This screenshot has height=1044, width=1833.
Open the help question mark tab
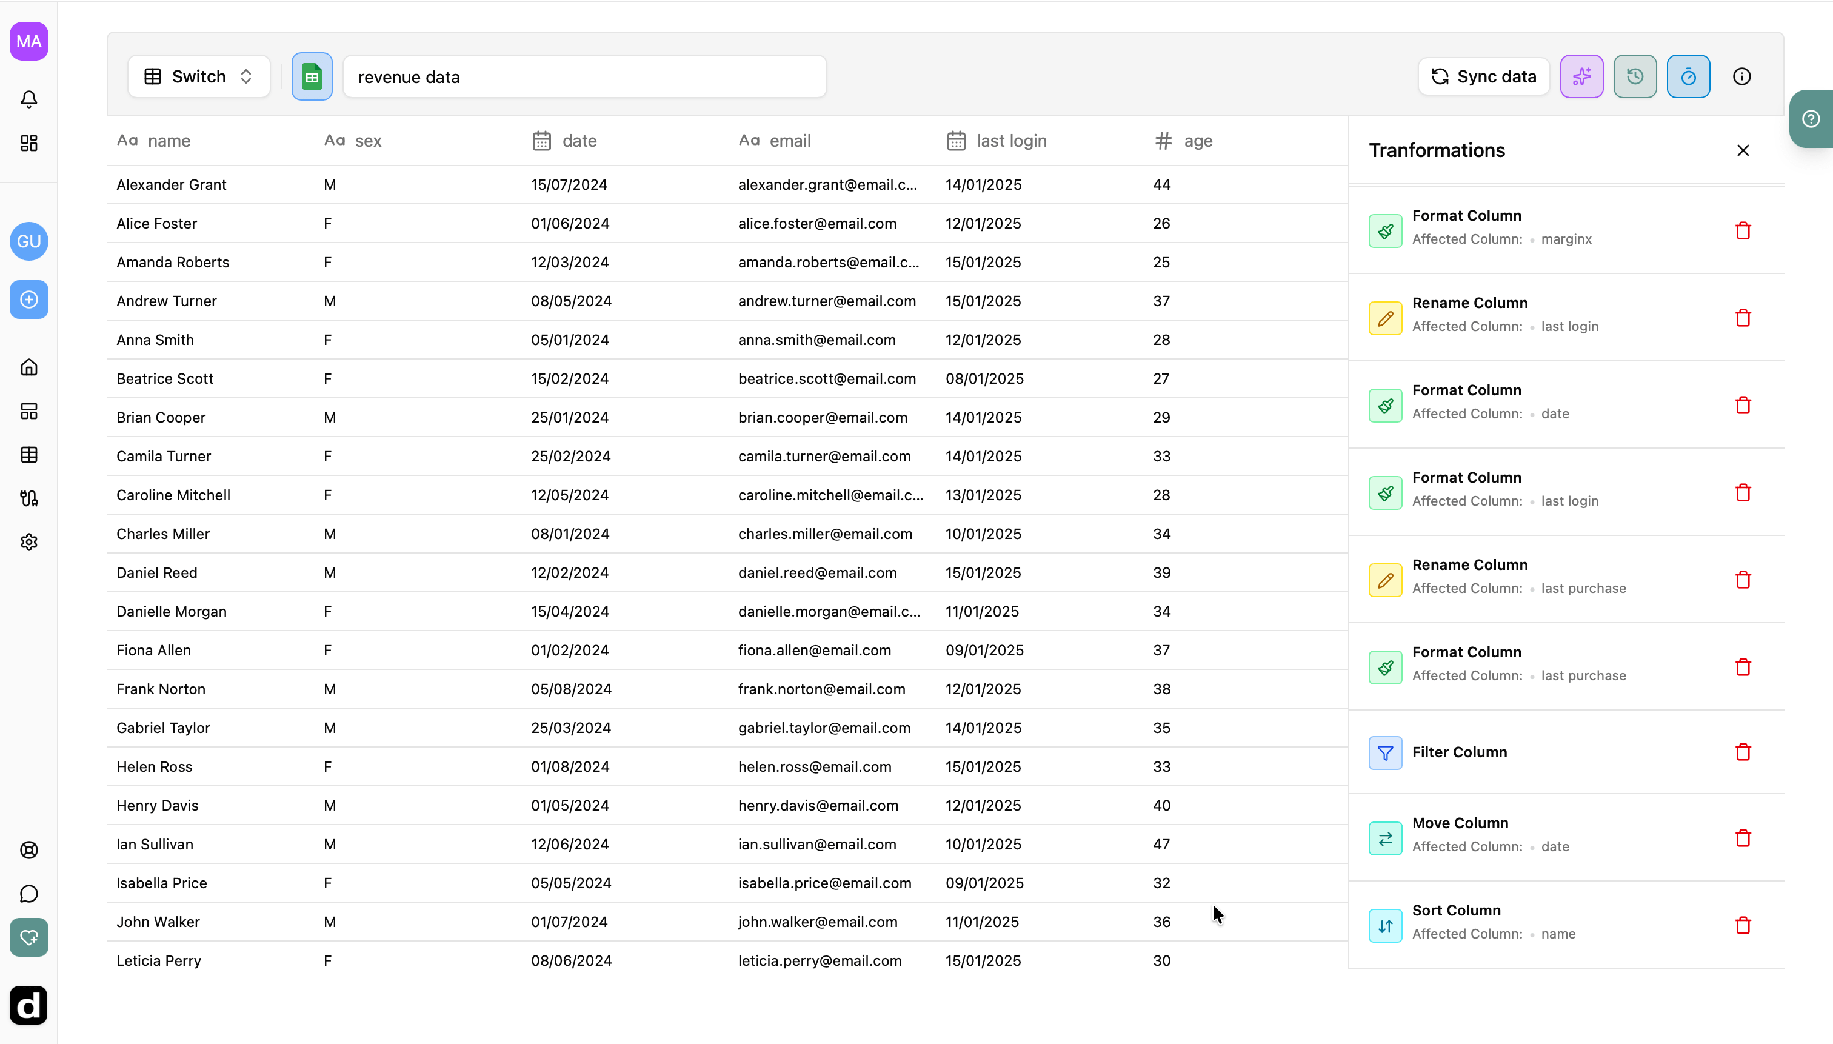(x=1811, y=119)
